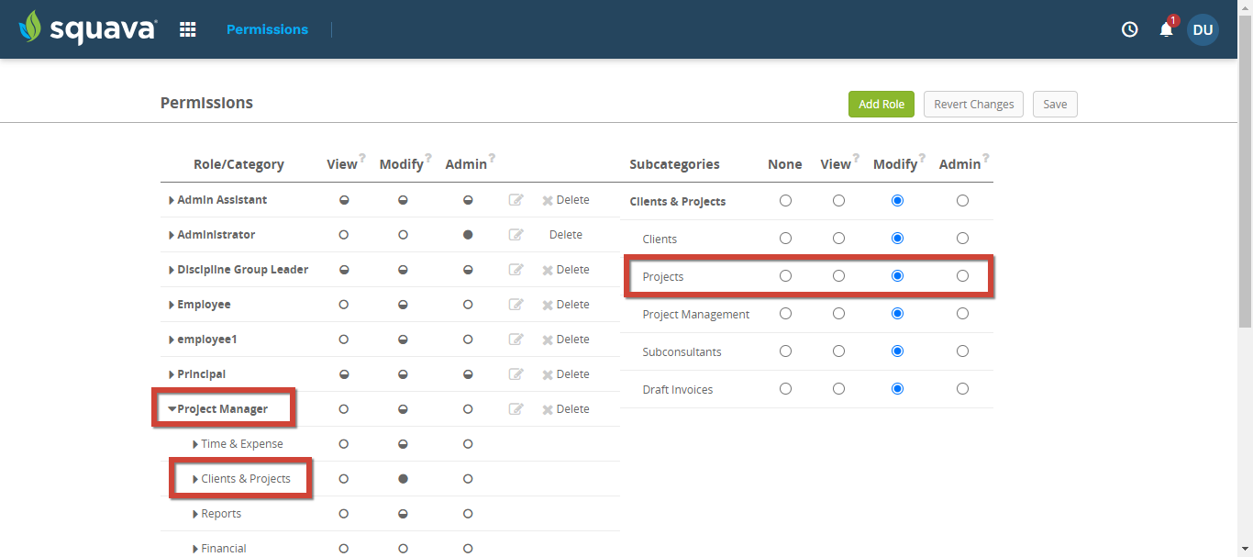Click the edit pencil for Administrator

pos(516,234)
